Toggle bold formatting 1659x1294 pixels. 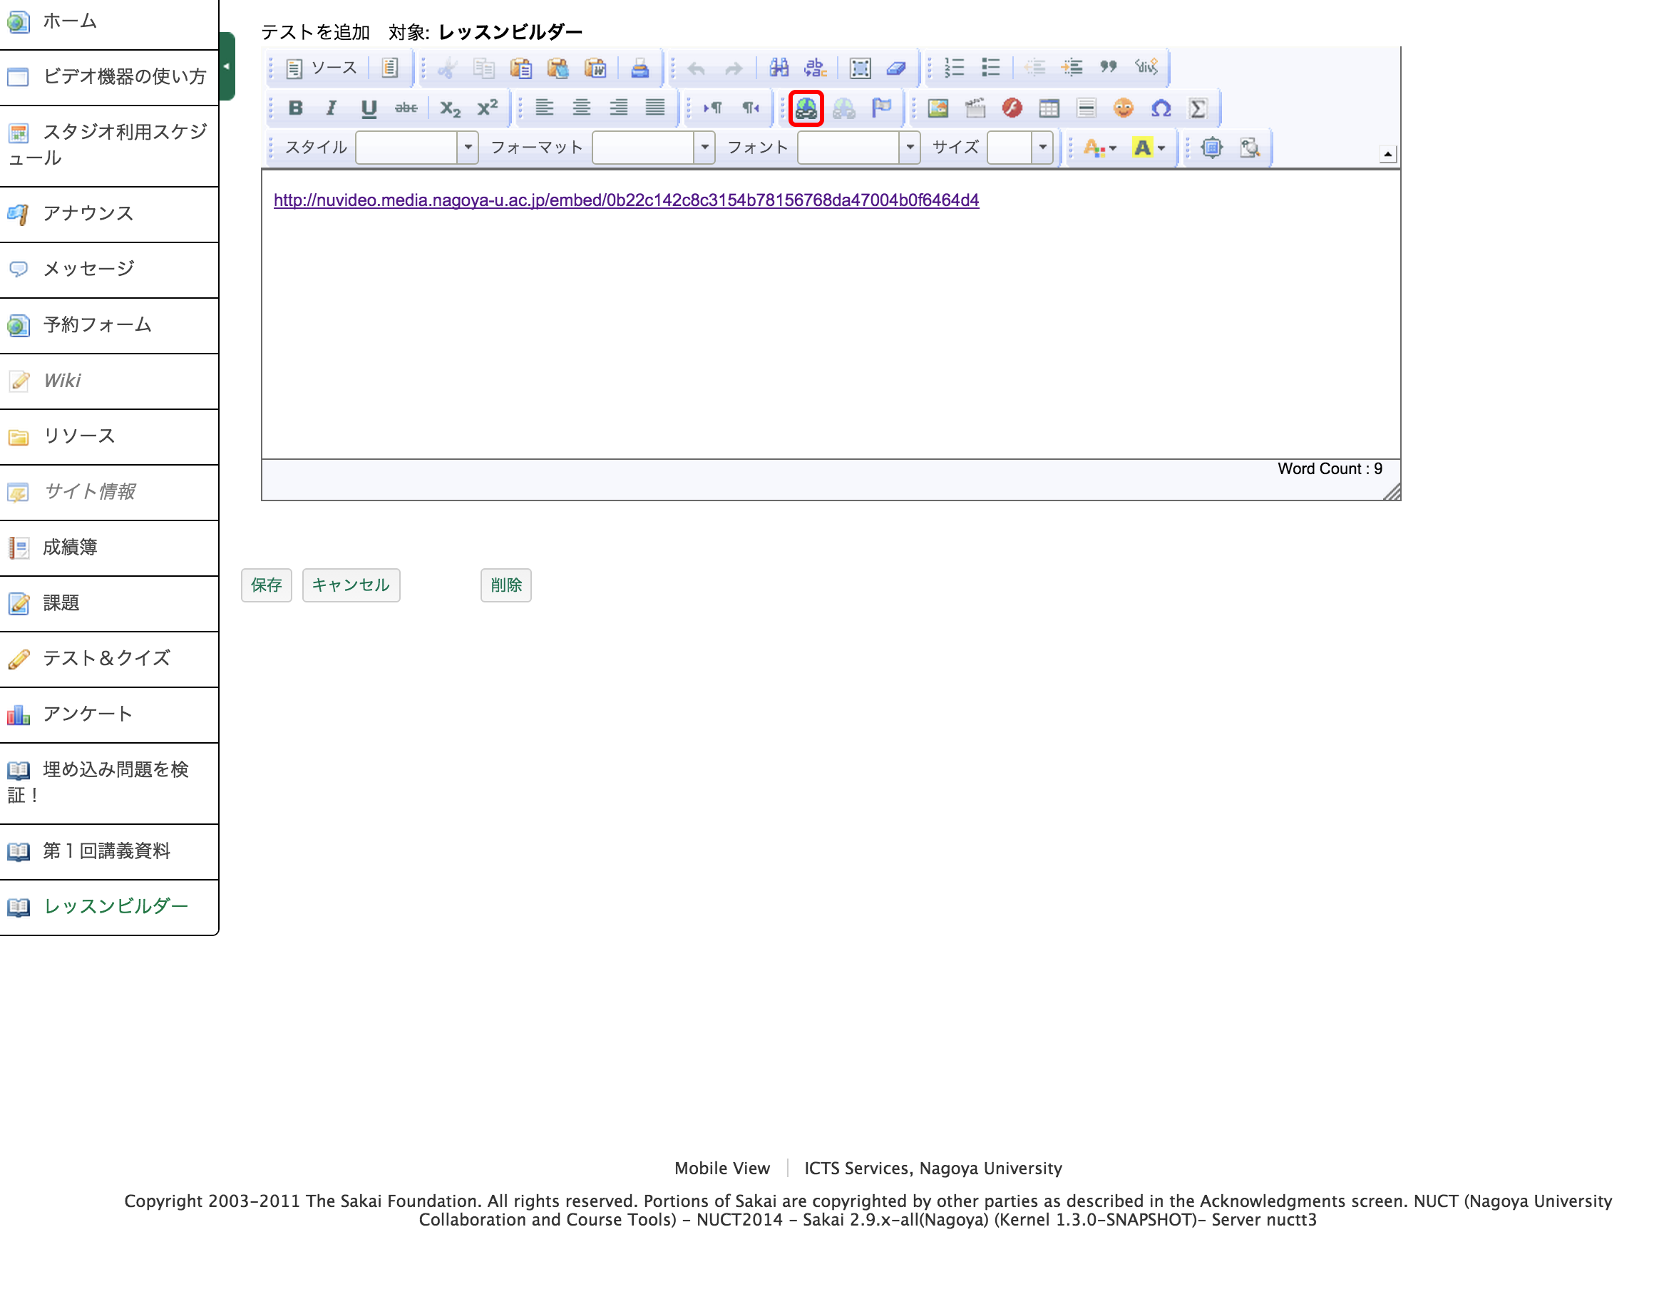coord(295,108)
